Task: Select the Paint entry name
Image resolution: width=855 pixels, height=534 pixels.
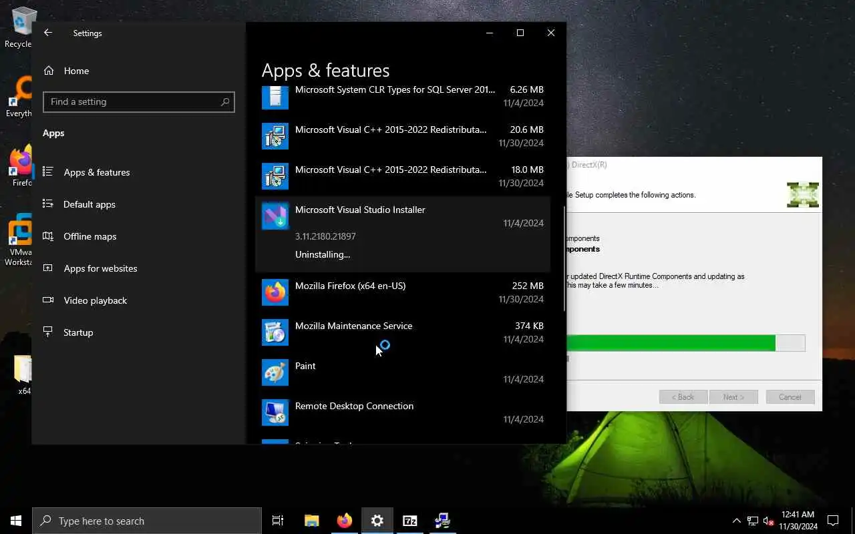Action: (305, 366)
